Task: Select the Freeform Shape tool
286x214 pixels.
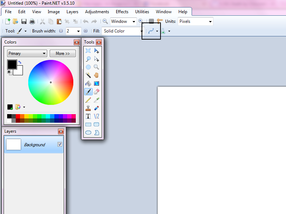Action: (x=97, y=133)
